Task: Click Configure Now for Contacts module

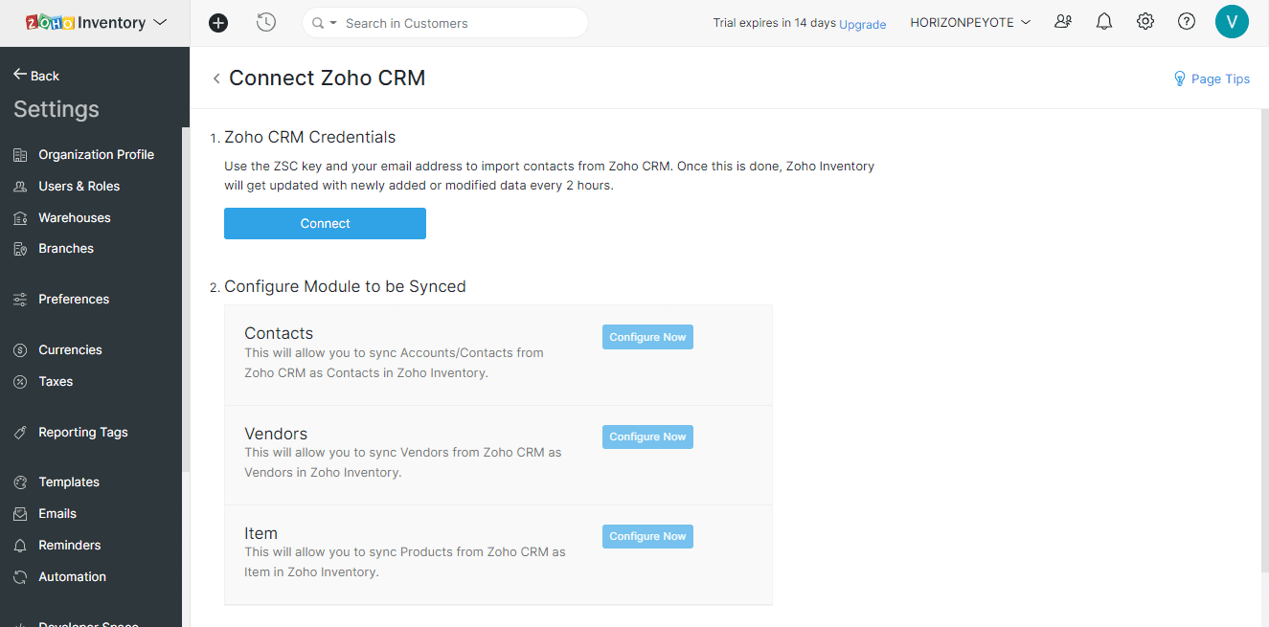Action: [647, 337]
